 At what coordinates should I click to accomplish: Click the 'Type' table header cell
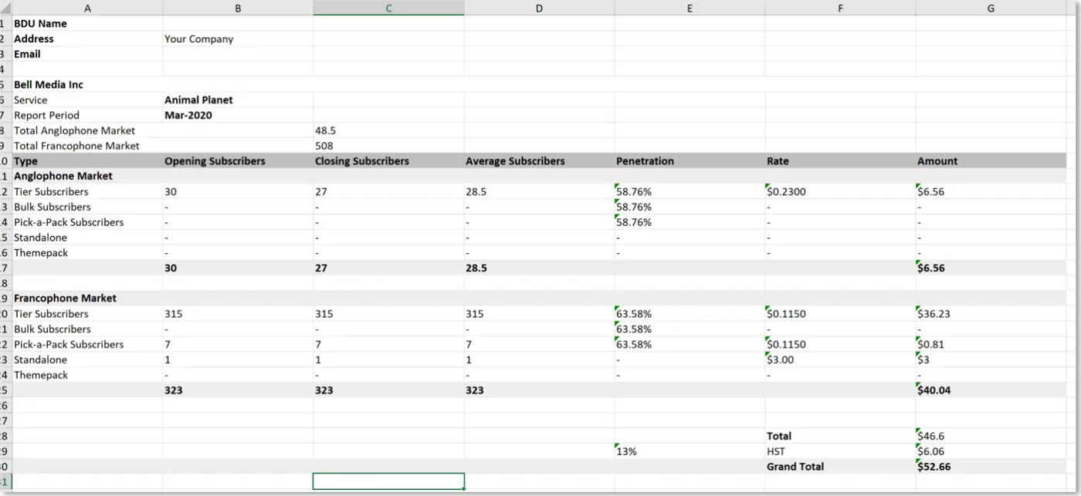tap(87, 161)
